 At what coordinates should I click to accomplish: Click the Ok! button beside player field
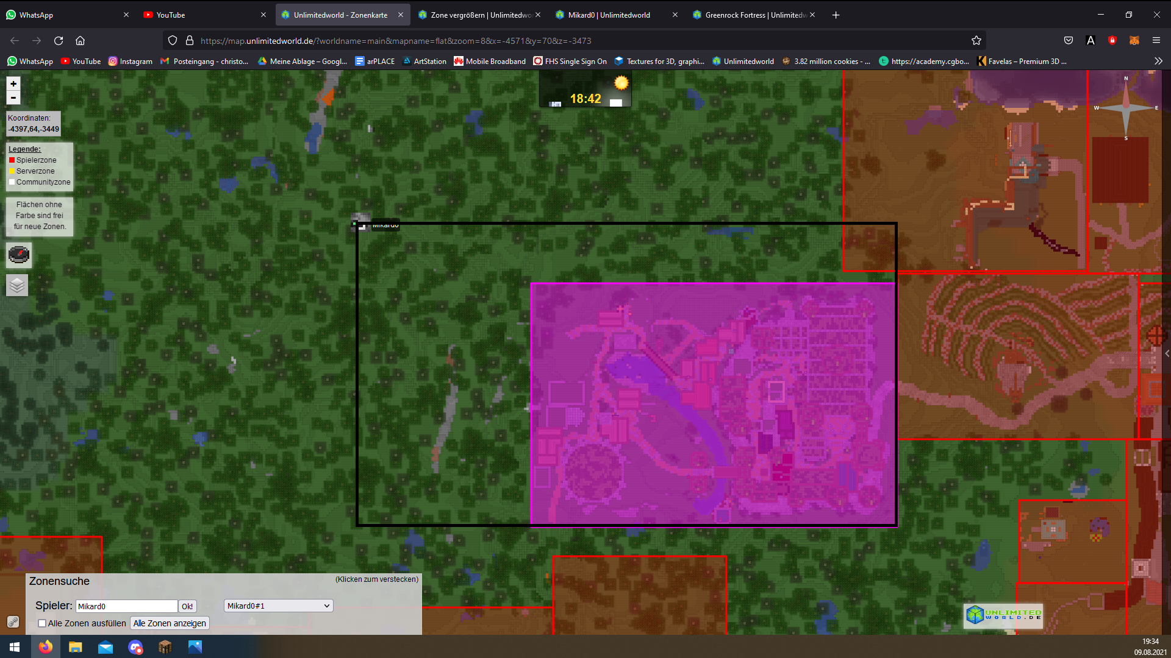tap(187, 606)
